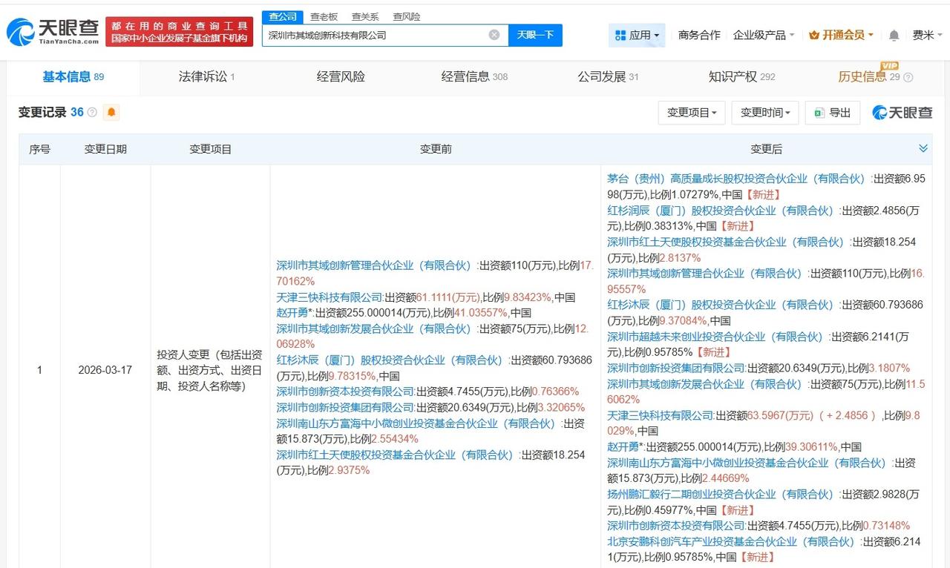Select the 查公司 search type tab
This screenshot has height=568, width=950.
[x=282, y=16]
